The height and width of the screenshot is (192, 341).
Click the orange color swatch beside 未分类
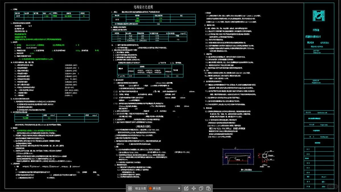coord(150,188)
